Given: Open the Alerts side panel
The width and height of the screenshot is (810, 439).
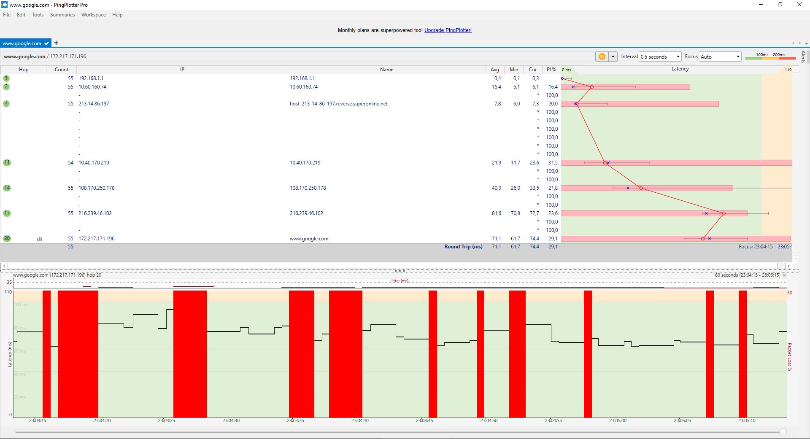Looking at the screenshot, I should coord(803,57).
